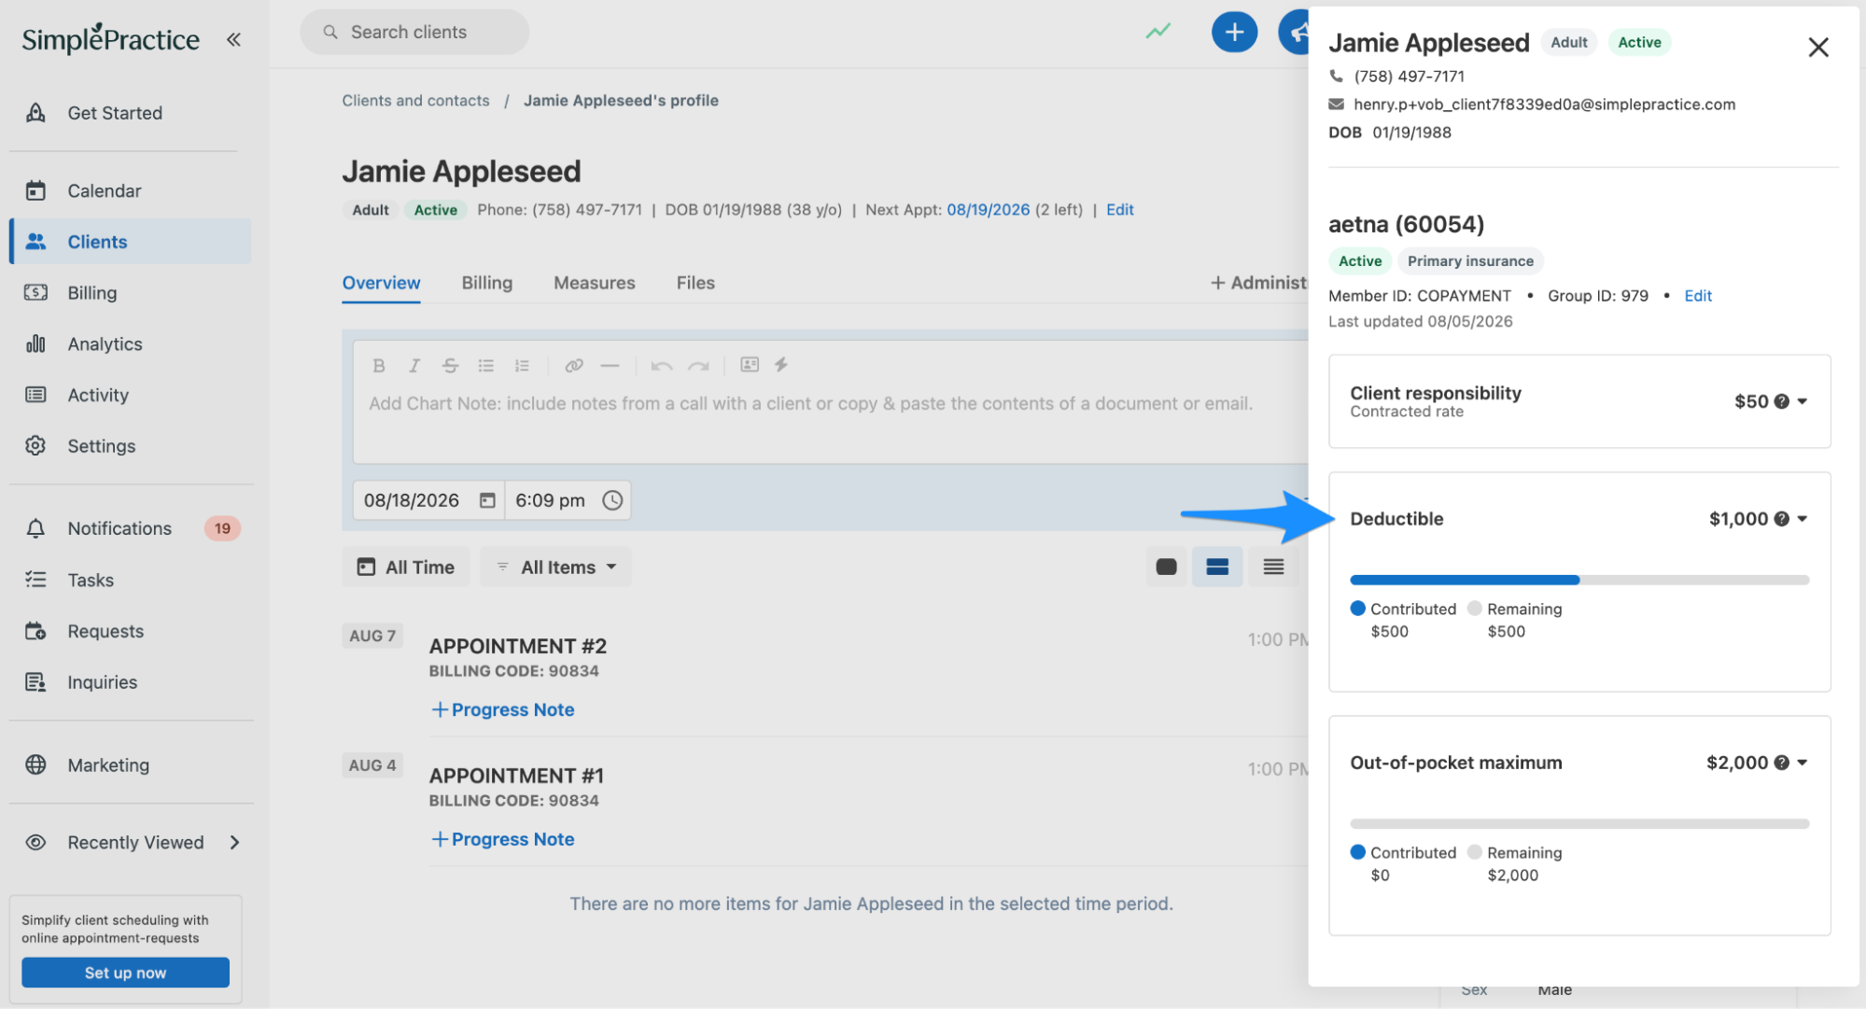
Task: Open the Settings gear icon
Action: click(x=35, y=446)
